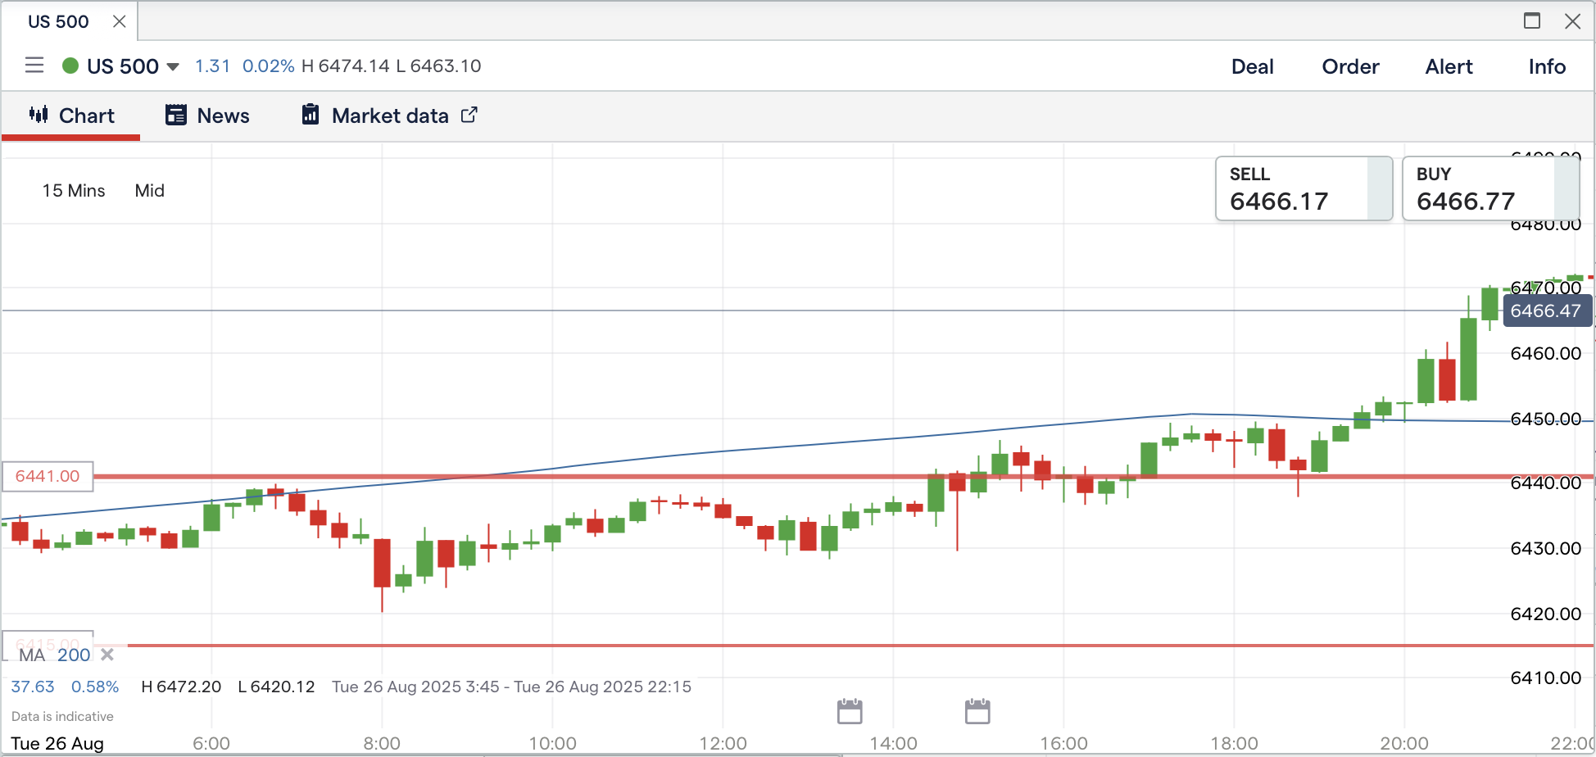Open the Info section
Screen dimensions: 1596x757
click(x=1547, y=66)
